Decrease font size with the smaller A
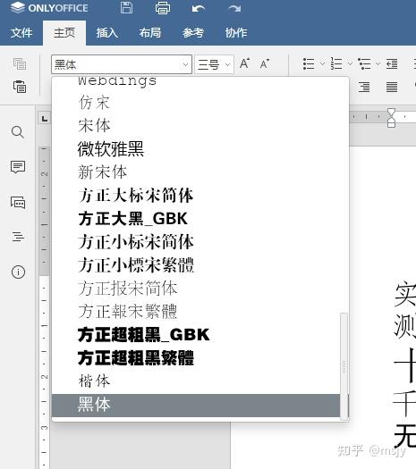This screenshot has width=416, height=469. point(265,63)
